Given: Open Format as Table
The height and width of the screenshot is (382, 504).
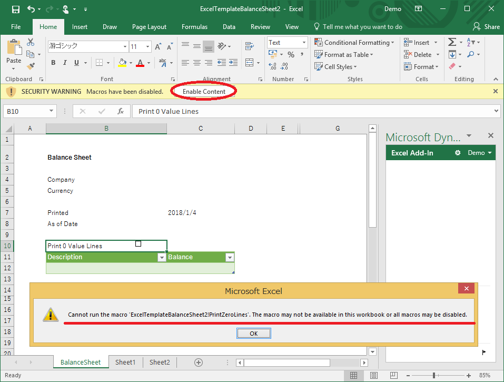Looking at the screenshot, I should pos(343,55).
